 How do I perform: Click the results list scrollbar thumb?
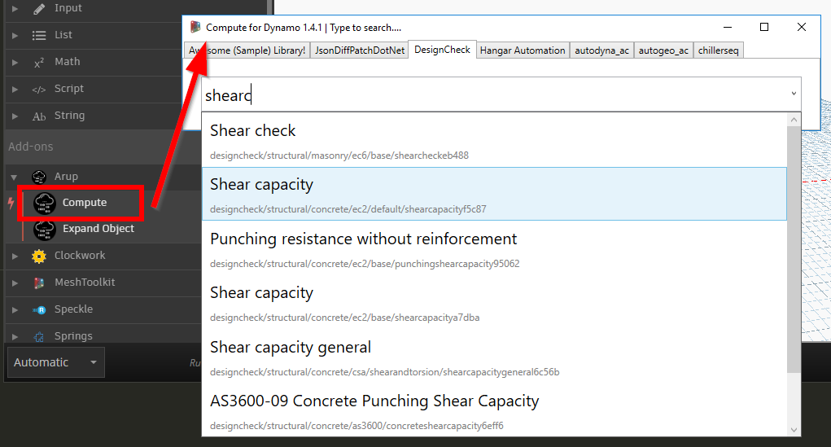794,249
